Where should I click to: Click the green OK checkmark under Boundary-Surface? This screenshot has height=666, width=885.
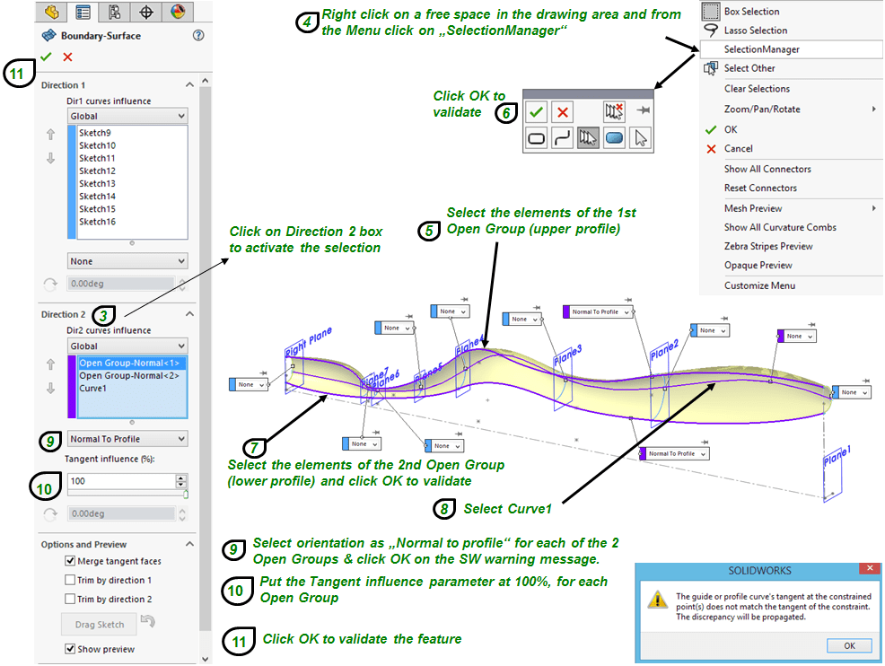click(47, 57)
